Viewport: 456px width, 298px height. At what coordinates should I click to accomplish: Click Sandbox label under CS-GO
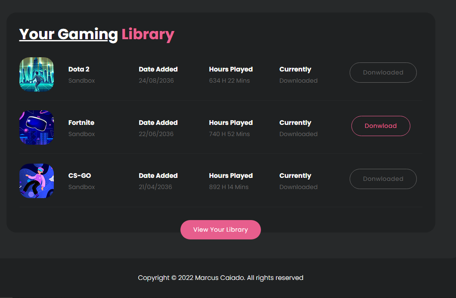82,187
